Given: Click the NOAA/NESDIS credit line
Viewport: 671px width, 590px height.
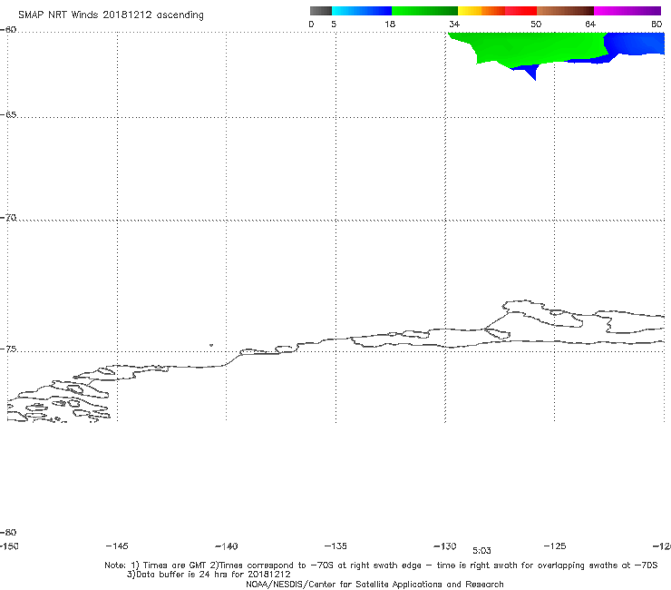Looking at the screenshot, I should pos(374,584).
